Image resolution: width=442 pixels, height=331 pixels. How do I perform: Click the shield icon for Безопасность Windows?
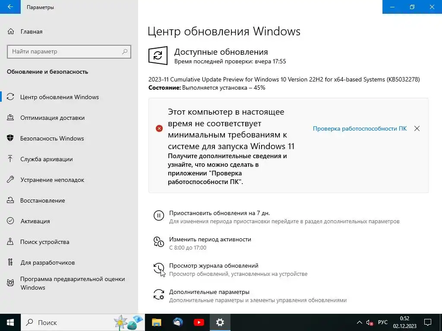pos(10,138)
